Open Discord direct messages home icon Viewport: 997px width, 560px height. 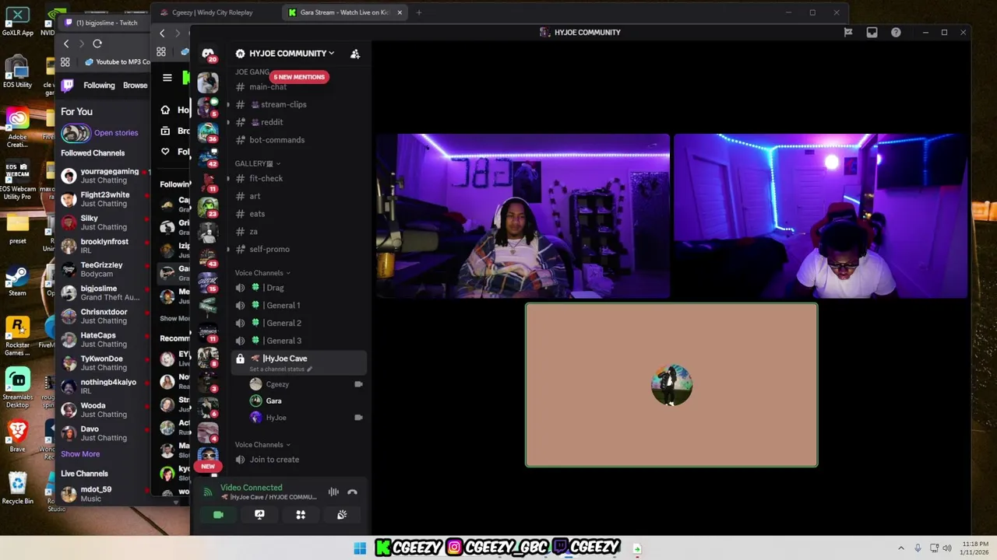point(208,53)
